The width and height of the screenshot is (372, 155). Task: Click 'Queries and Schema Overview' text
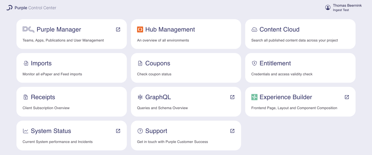point(162,108)
